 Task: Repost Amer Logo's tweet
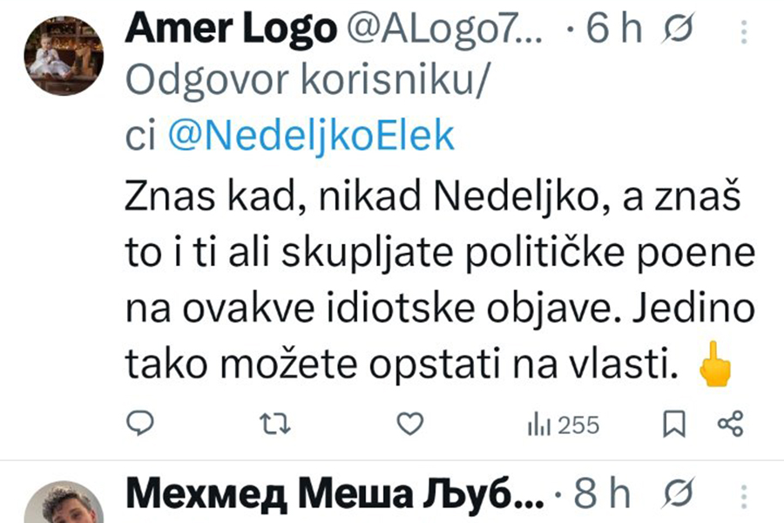point(275,425)
